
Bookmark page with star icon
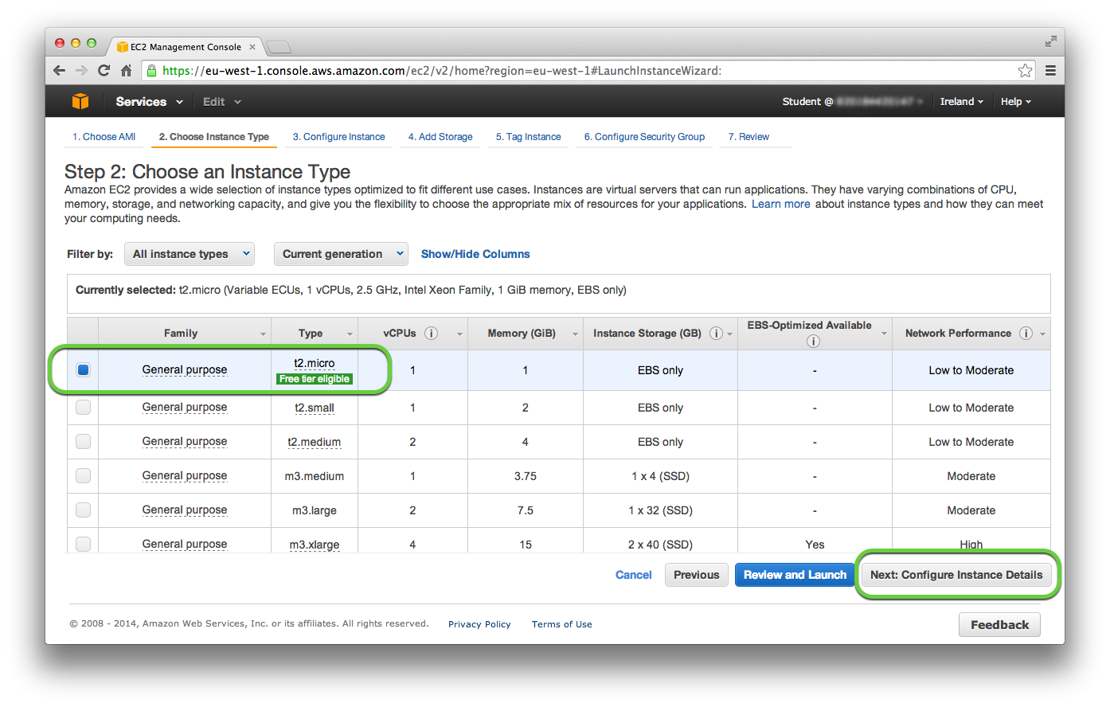[x=1025, y=71]
